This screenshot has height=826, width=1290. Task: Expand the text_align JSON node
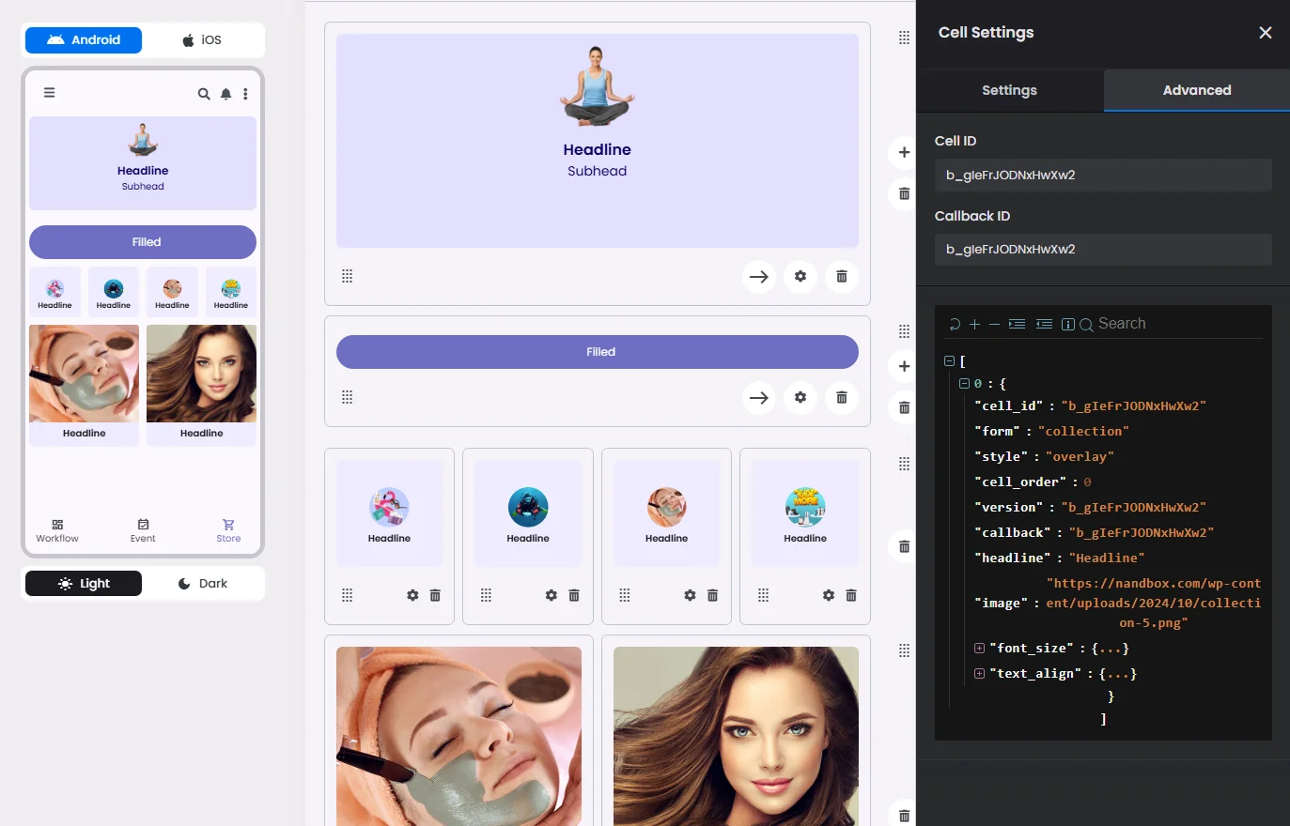pyautogui.click(x=979, y=673)
